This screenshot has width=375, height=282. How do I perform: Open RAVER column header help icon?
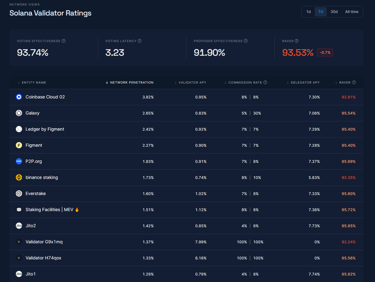(x=354, y=82)
